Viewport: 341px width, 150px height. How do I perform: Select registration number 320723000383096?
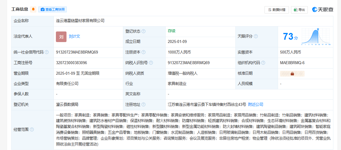coord(71,63)
